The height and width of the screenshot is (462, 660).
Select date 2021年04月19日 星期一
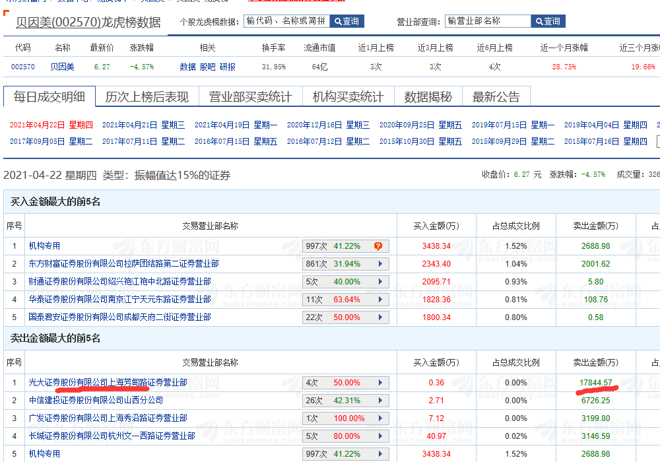[x=236, y=125]
